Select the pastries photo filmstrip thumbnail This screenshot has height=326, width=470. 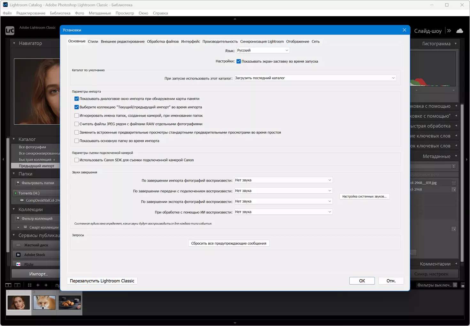(x=70, y=302)
